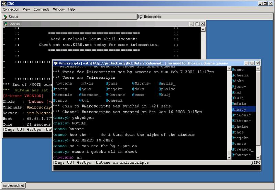Select @treason_ in the user list
This screenshot has width=275, height=190.
tap(243, 150)
